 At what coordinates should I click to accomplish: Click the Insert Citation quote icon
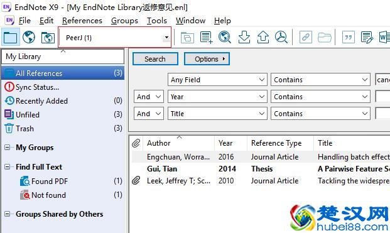tap(349, 38)
